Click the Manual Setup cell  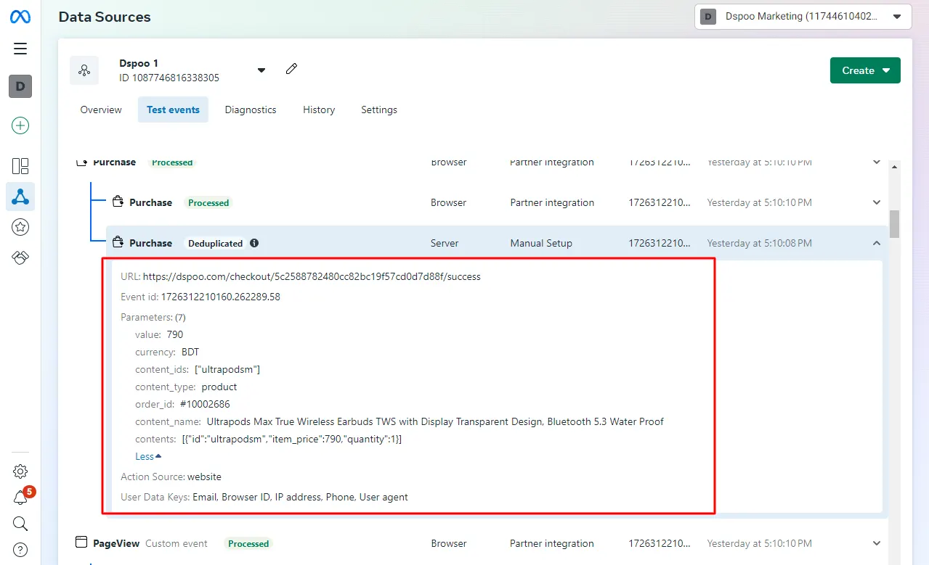pos(541,243)
